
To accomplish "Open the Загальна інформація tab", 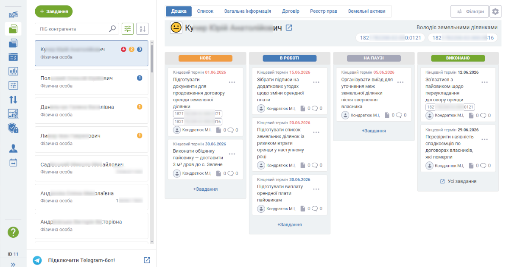I will 248,11.
